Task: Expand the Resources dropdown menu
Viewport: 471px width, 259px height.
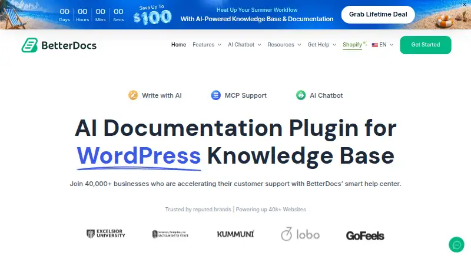Action: pos(284,45)
